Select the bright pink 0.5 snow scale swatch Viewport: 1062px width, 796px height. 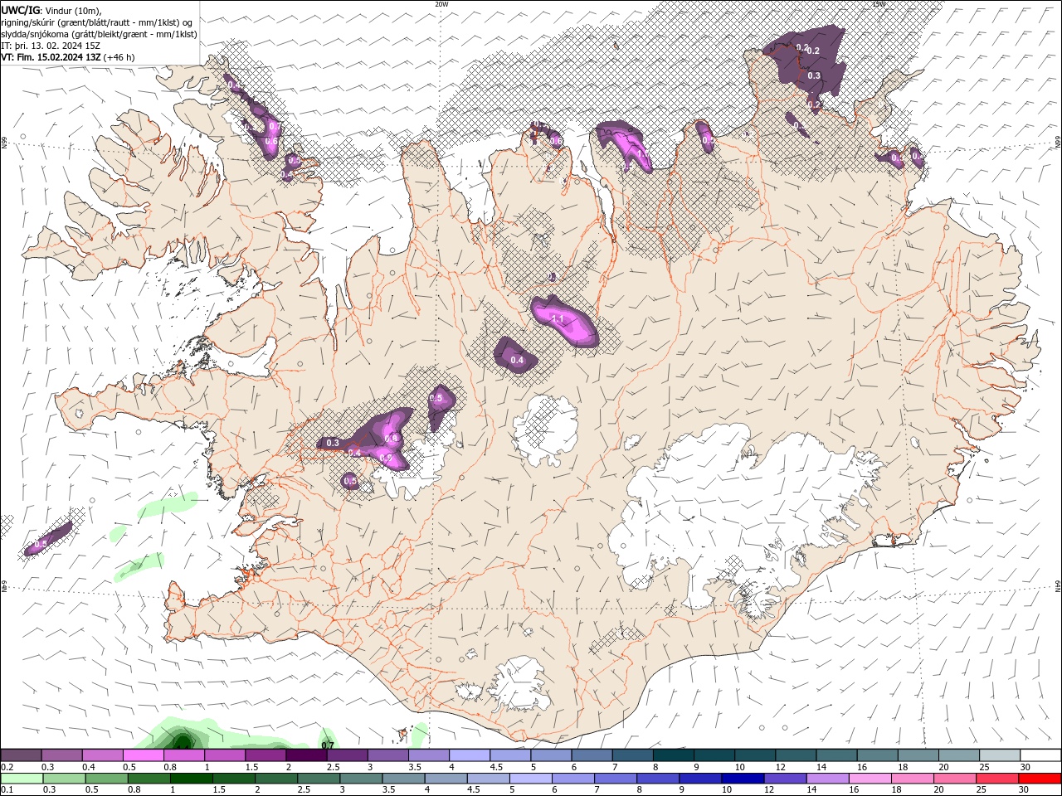tap(143, 755)
